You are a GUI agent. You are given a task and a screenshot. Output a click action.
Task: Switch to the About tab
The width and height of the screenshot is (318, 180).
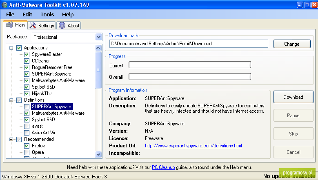point(69,26)
